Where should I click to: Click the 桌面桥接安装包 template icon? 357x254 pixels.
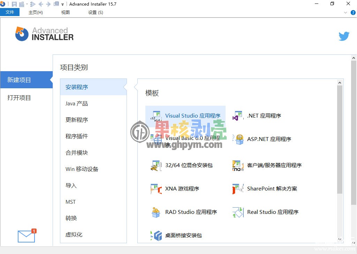point(156,236)
